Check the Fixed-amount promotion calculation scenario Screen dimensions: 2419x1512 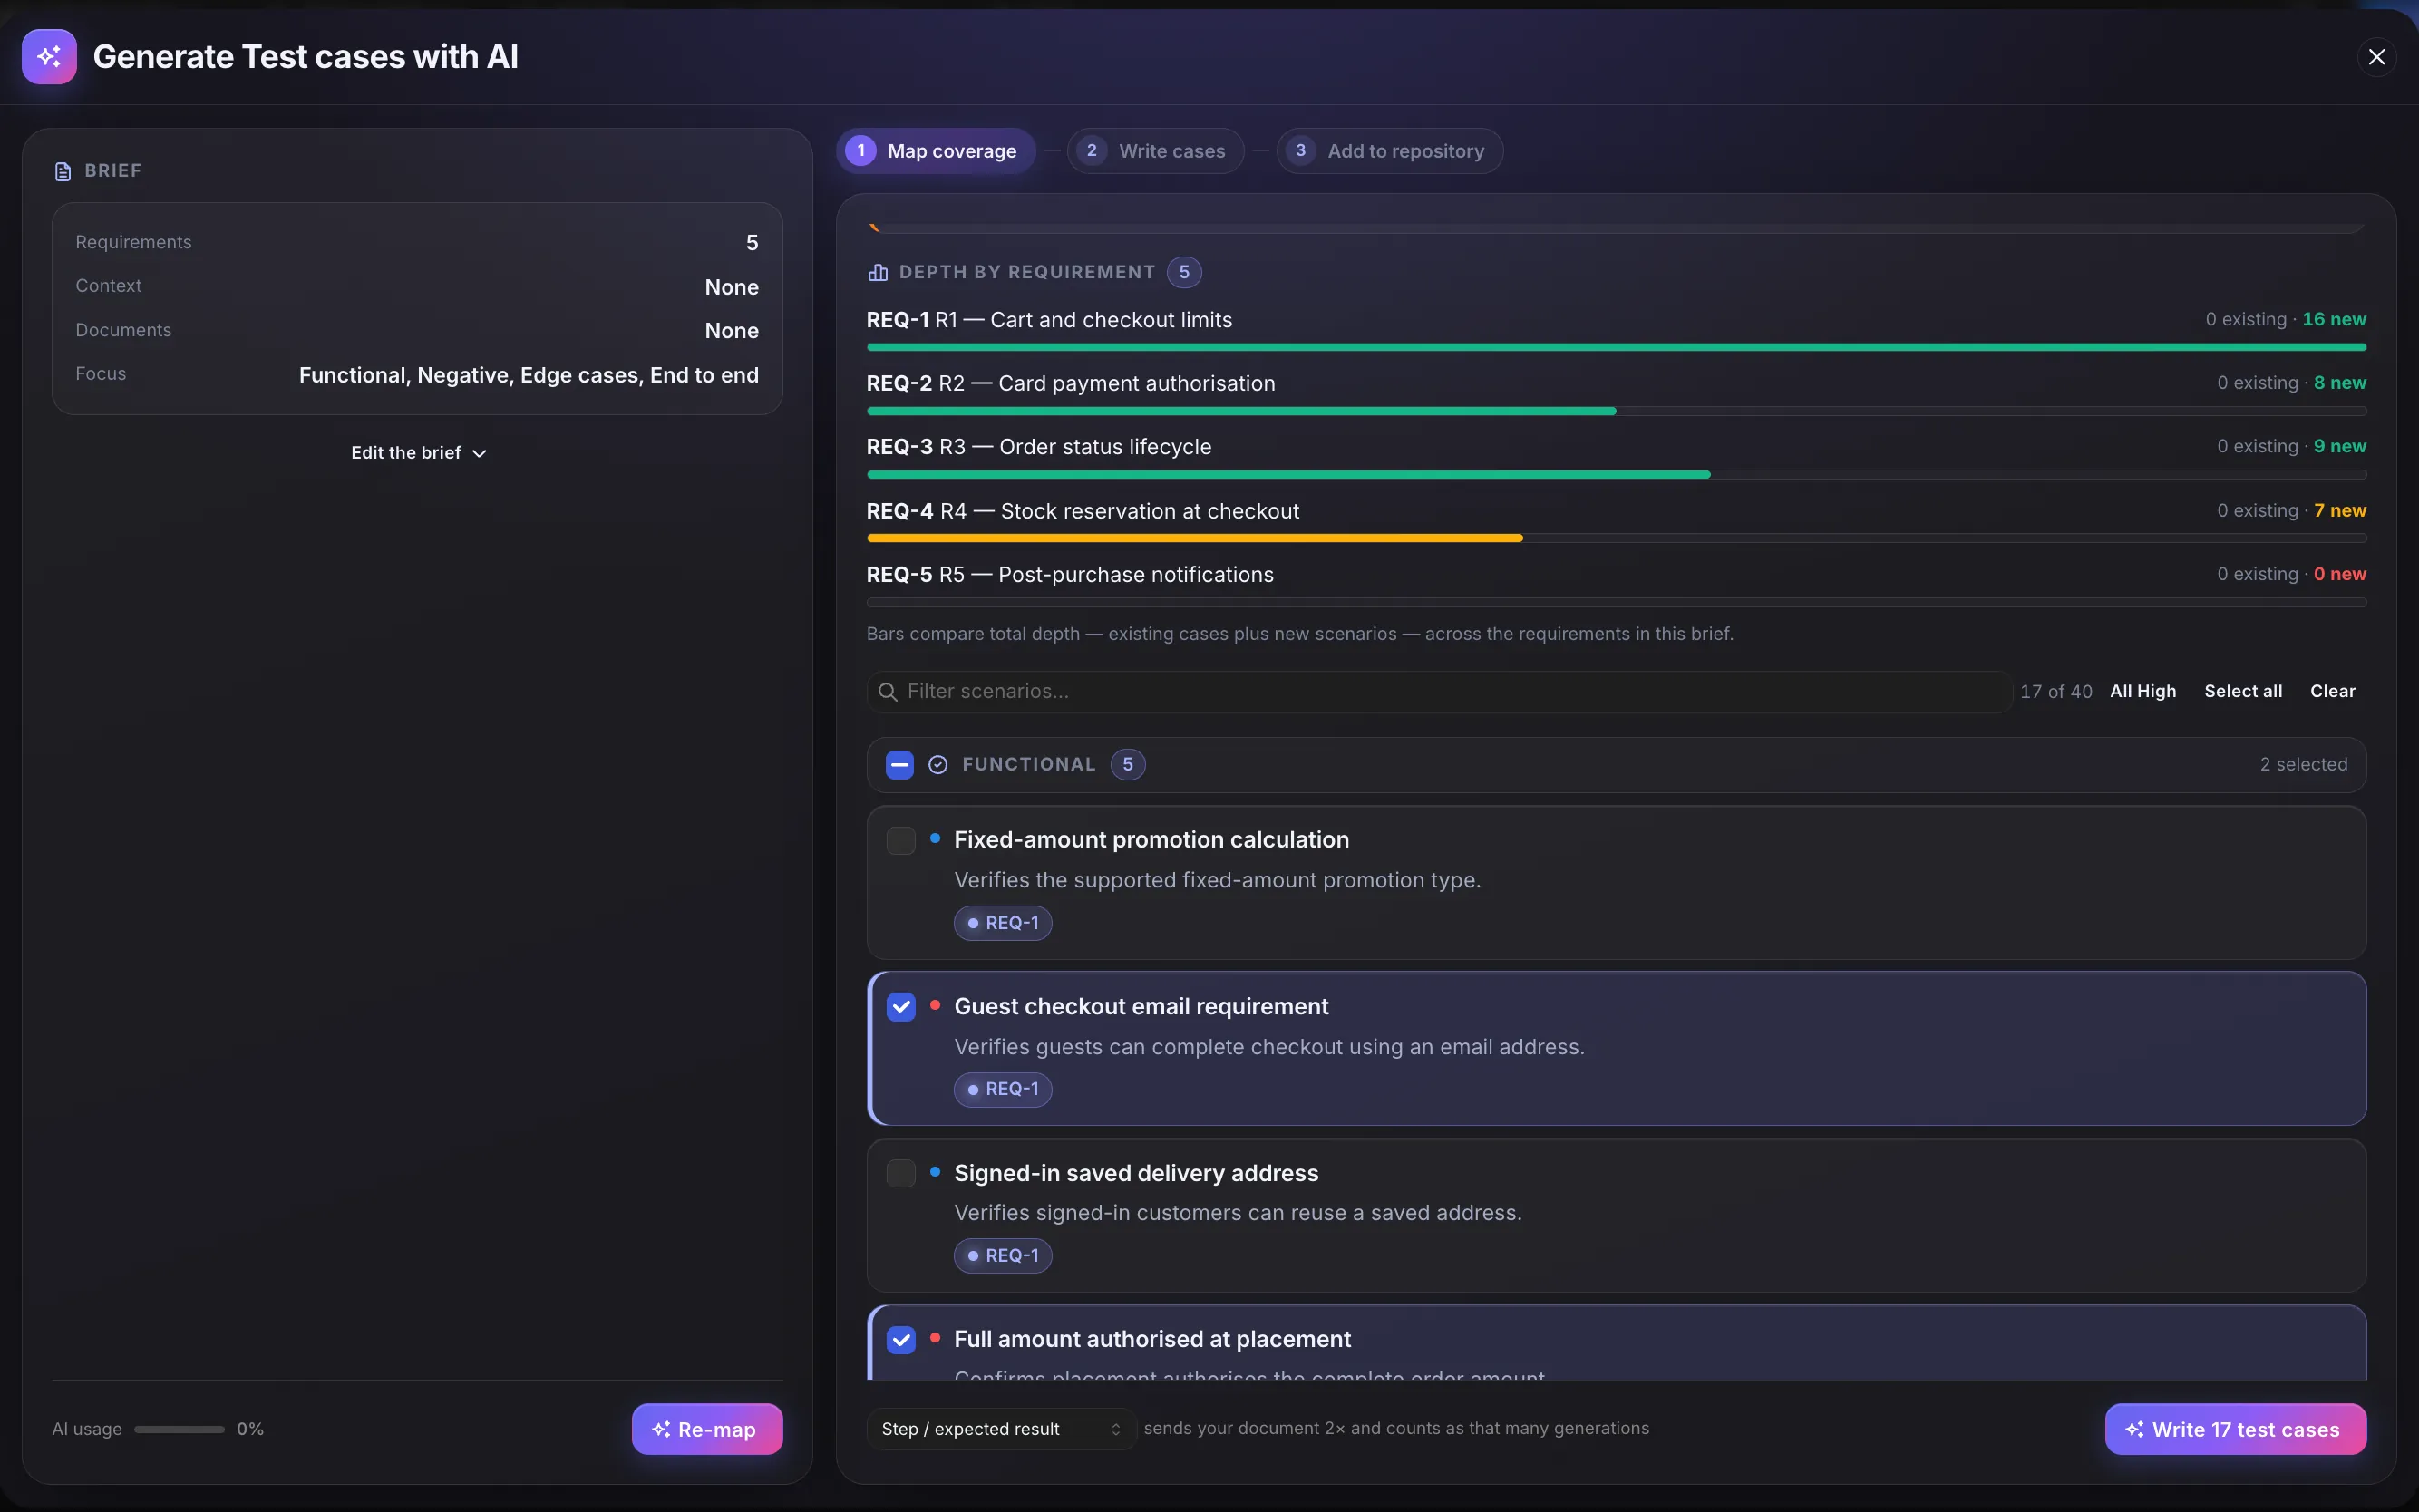click(x=901, y=840)
